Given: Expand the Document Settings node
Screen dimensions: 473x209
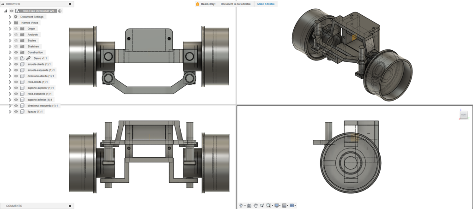Looking at the screenshot, I should pyautogui.click(x=10, y=17).
